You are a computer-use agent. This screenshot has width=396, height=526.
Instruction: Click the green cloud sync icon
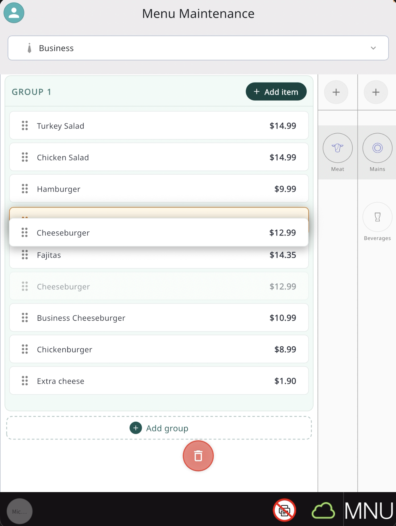tap(323, 511)
